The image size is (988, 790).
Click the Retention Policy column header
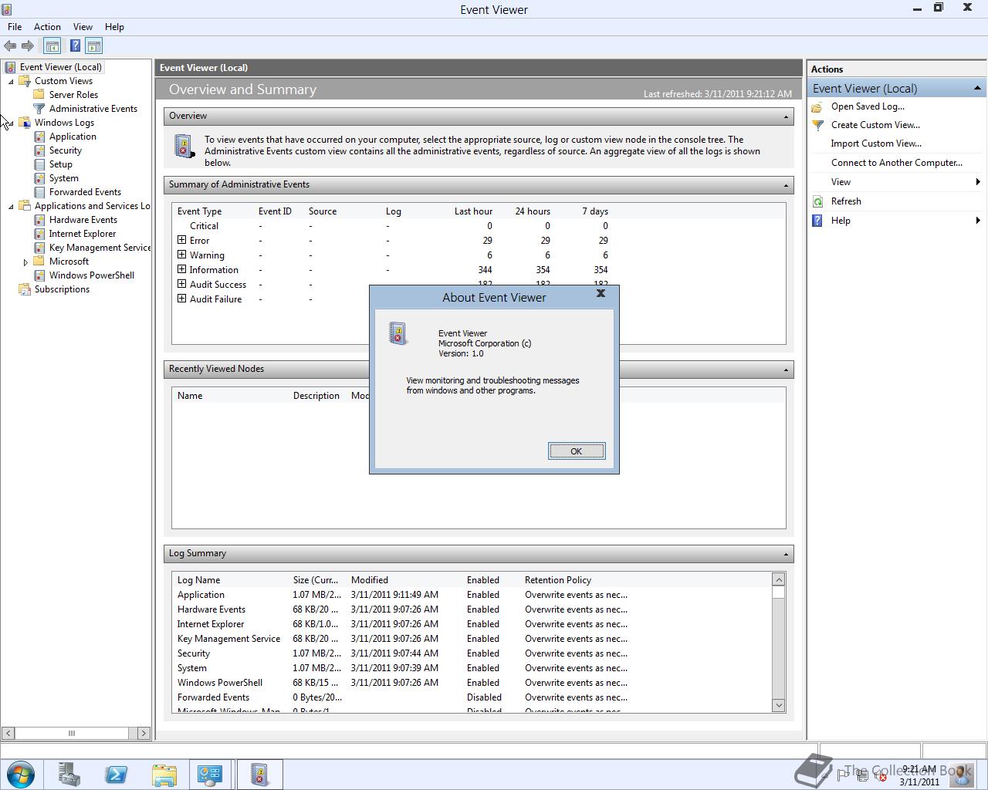(x=558, y=580)
